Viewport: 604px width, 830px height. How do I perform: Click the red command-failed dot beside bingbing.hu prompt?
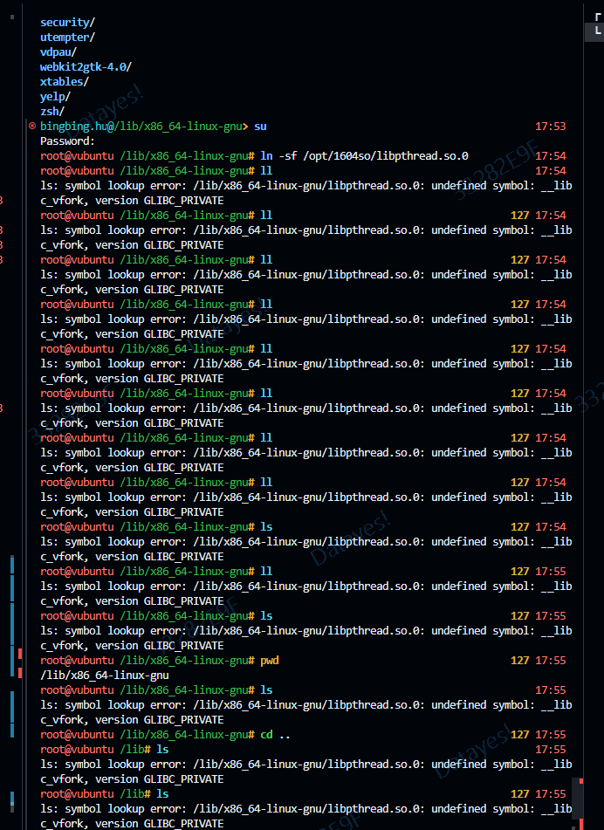tap(32, 127)
